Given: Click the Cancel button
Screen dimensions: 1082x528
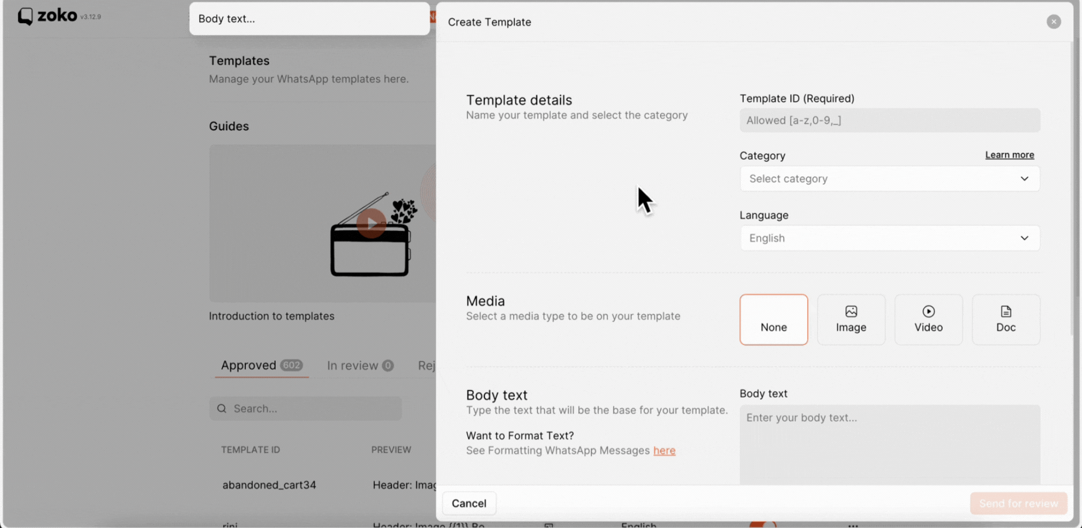Looking at the screenshot, I should point(469,503).
